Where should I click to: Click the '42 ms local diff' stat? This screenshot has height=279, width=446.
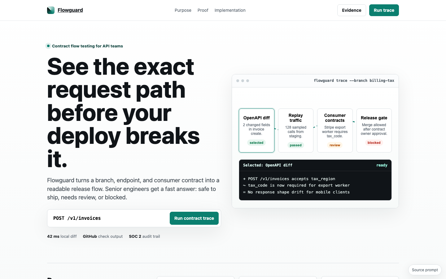point(62,236)
